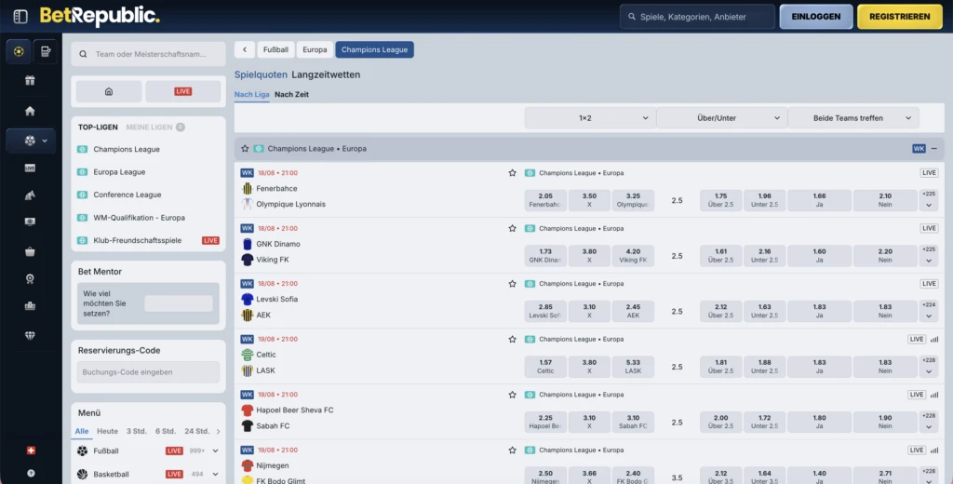Select the Nach Liga sorting tab
This screenshot has height=484, width=953.
pyautogui.click(x=251, y=94)
